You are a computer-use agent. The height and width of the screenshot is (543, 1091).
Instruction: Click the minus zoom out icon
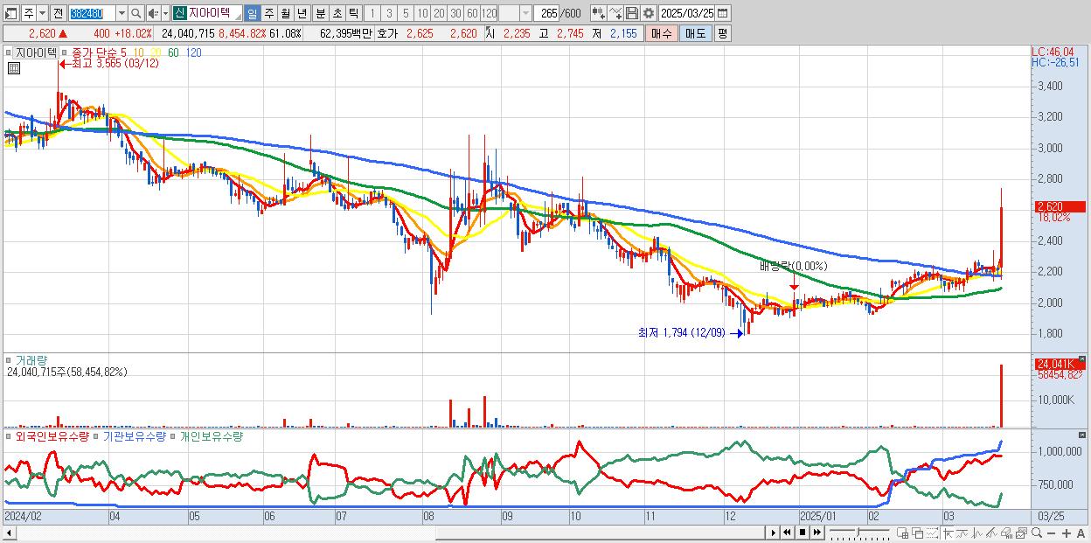coord(1051,533)
